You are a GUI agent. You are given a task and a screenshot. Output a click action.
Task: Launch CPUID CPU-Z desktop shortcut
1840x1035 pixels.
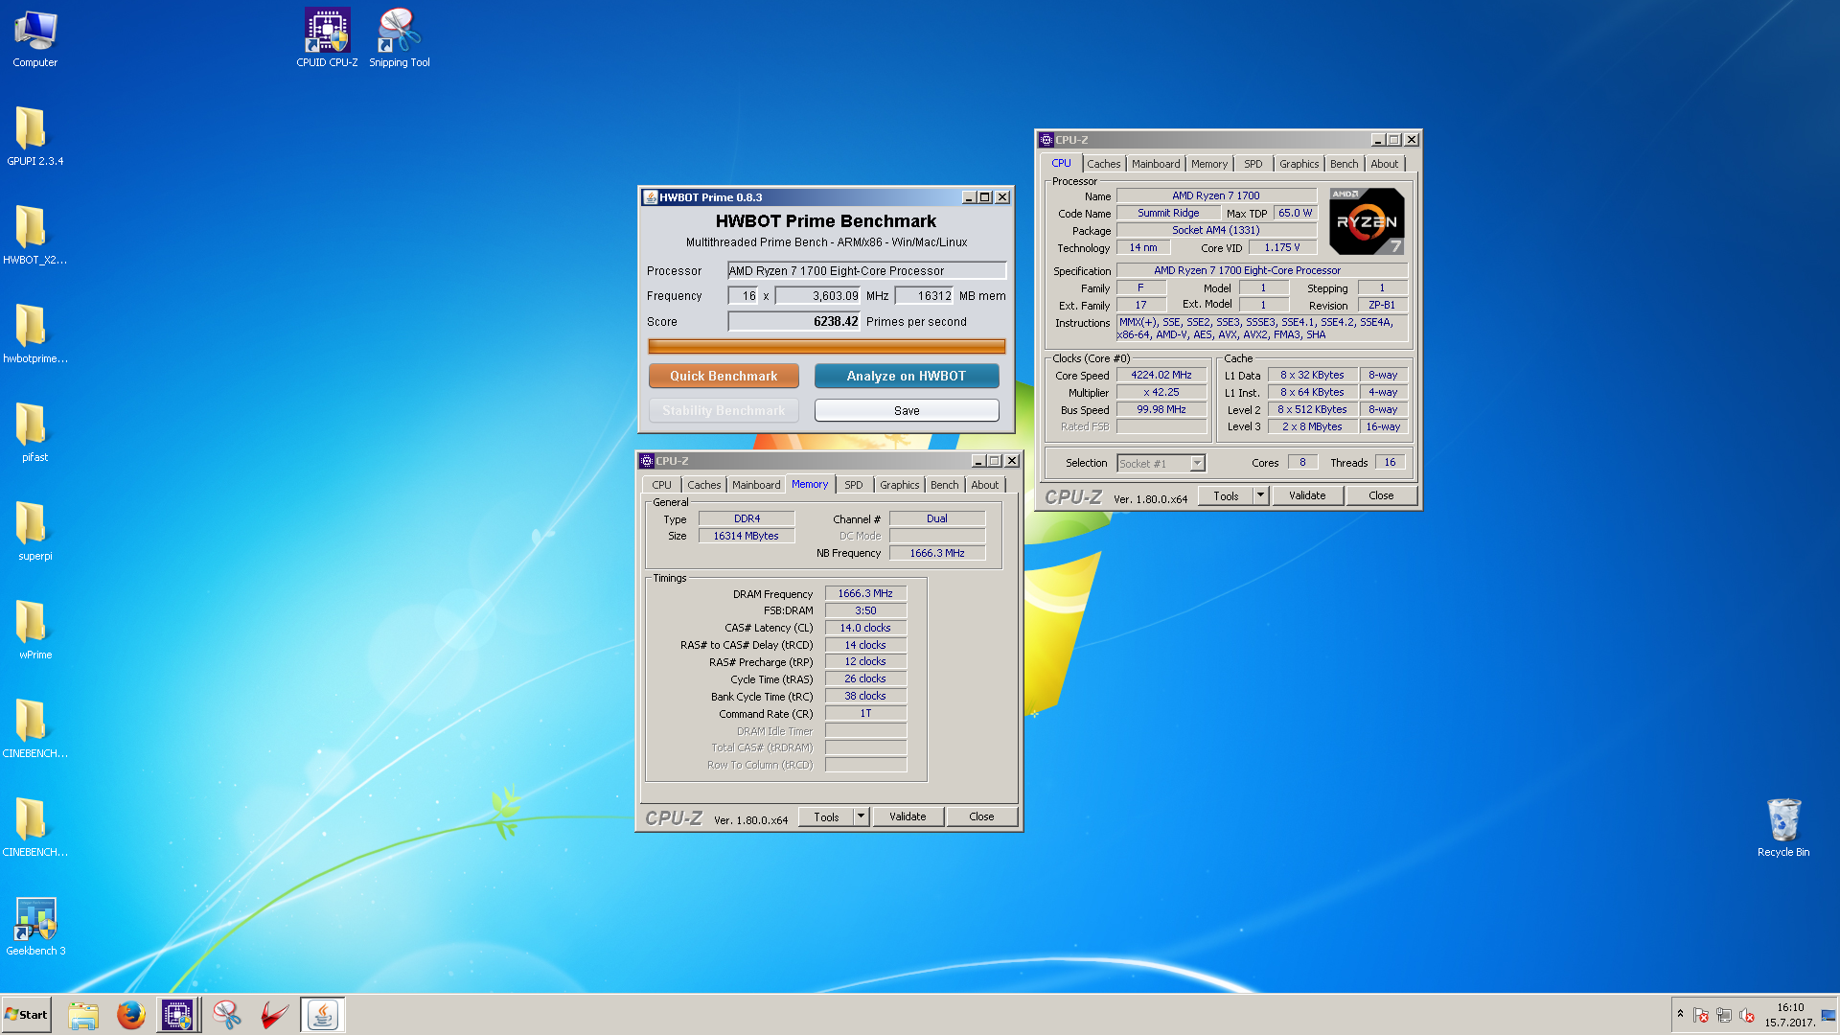pyautogui.click(x=327, y=38)
